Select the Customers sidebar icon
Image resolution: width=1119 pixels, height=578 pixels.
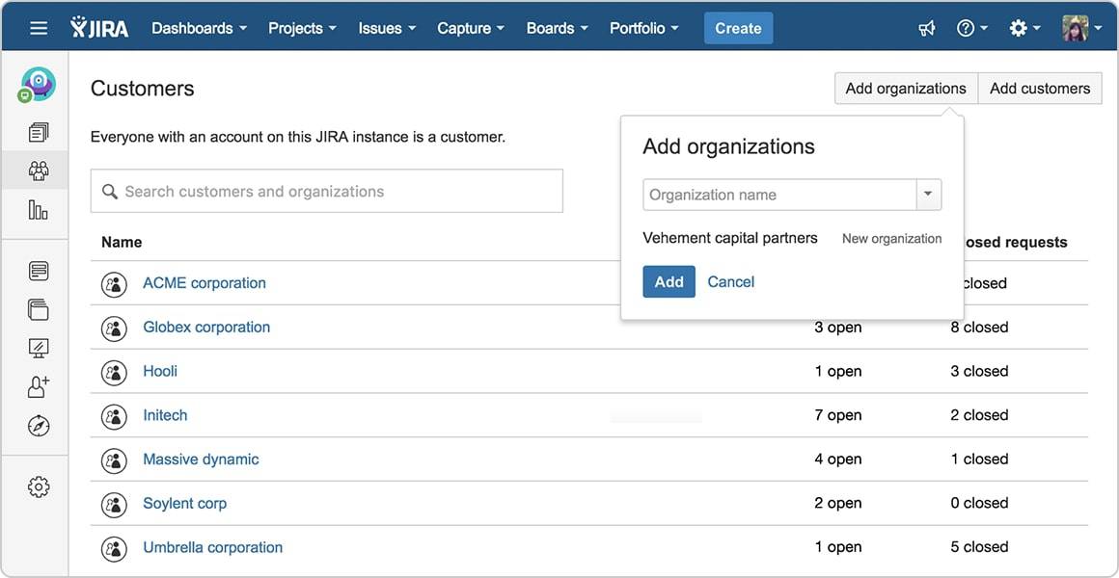click(x=39, y=171)
